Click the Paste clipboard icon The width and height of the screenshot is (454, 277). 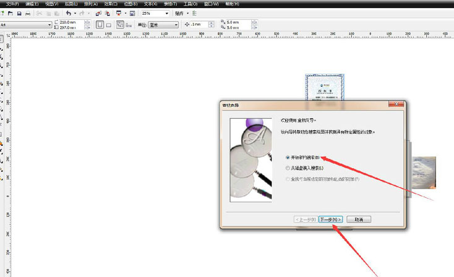pos(57,14)
